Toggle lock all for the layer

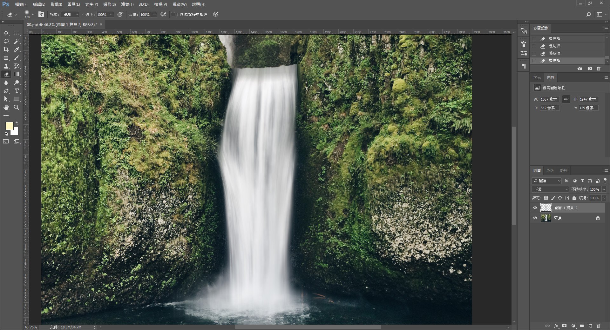point(574,198)
